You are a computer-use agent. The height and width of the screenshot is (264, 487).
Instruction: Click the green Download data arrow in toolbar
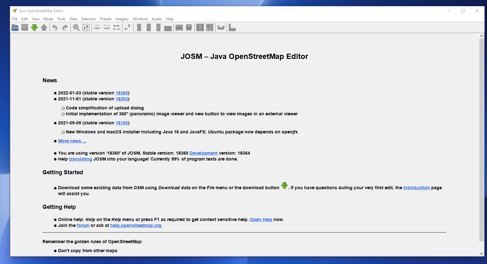34,28
